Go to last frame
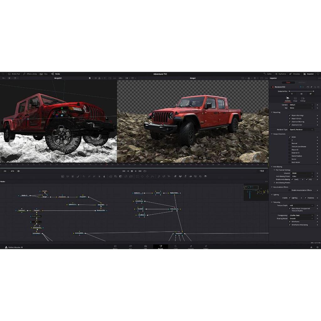 (140, 171)
